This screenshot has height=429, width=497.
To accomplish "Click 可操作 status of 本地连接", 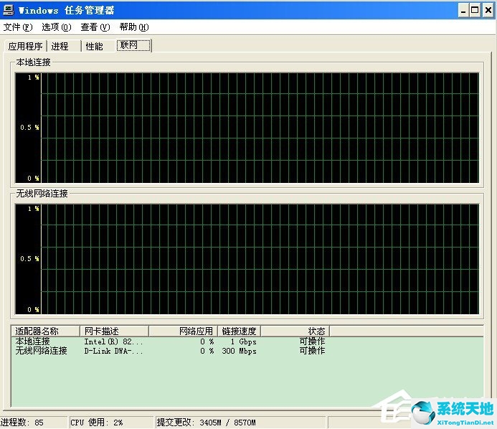I will click(312, 341).
